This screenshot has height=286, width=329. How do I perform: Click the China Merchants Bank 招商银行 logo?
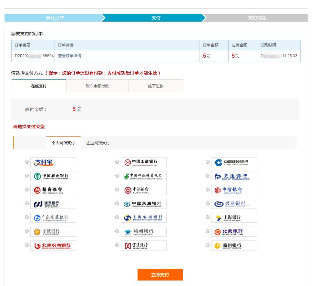click(x=53, y=190)
